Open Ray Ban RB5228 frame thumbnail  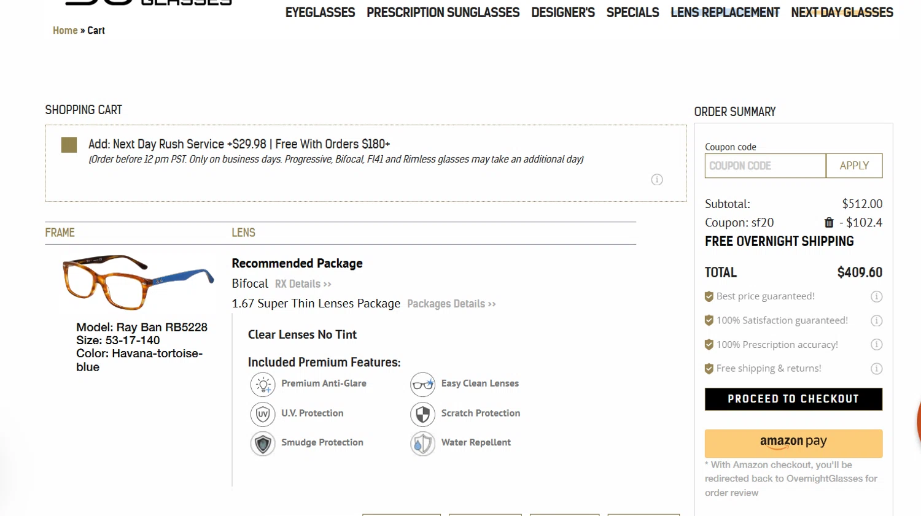point(138,282)
